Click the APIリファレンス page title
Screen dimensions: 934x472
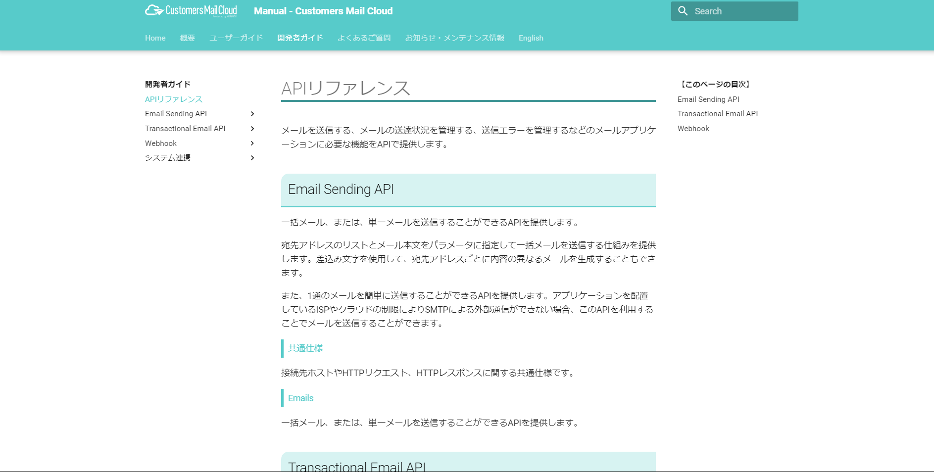tap(345, 89)
